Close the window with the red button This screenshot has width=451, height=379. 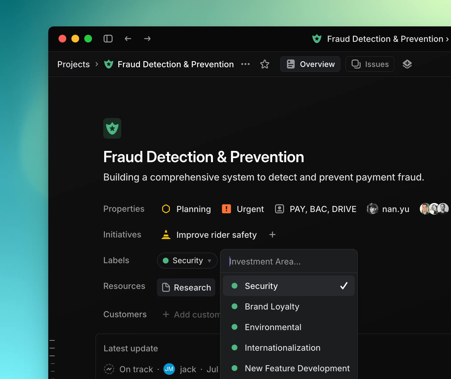pos(62,39)
